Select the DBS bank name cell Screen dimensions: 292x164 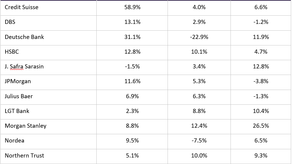click(10, 22)
